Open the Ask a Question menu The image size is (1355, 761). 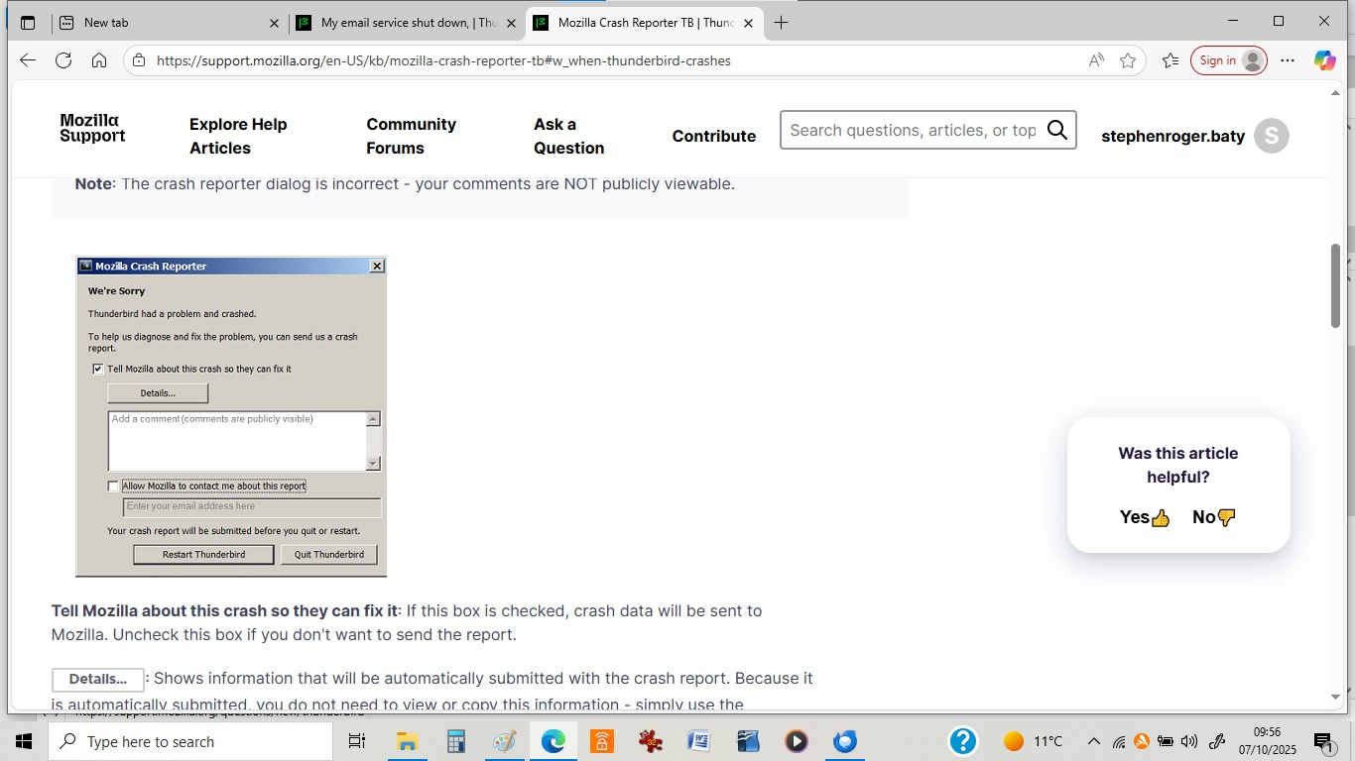click(568, 136)
